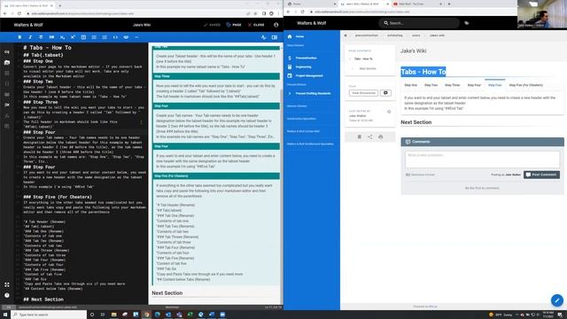Click the home icon in the breadcrumb bar

tap(346, 35)
